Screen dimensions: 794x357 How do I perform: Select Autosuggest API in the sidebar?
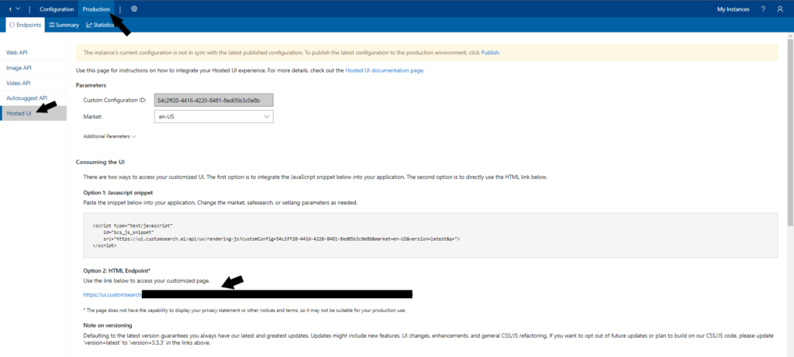click(x=27, y=98)
